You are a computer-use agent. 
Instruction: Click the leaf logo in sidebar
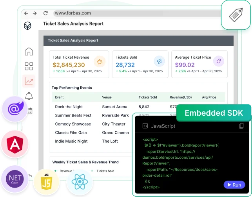pos(28,26)
